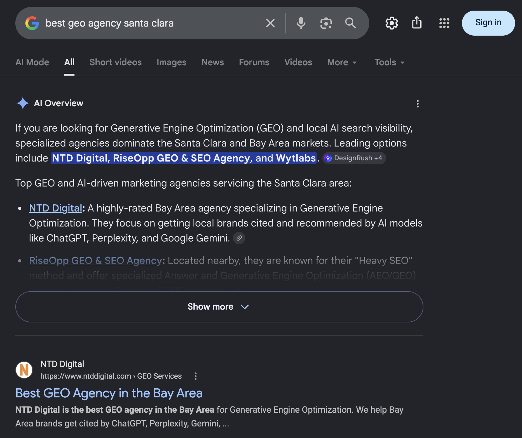Select the All results tab
This screenshot has width=522, height=438.
point(69,62)
